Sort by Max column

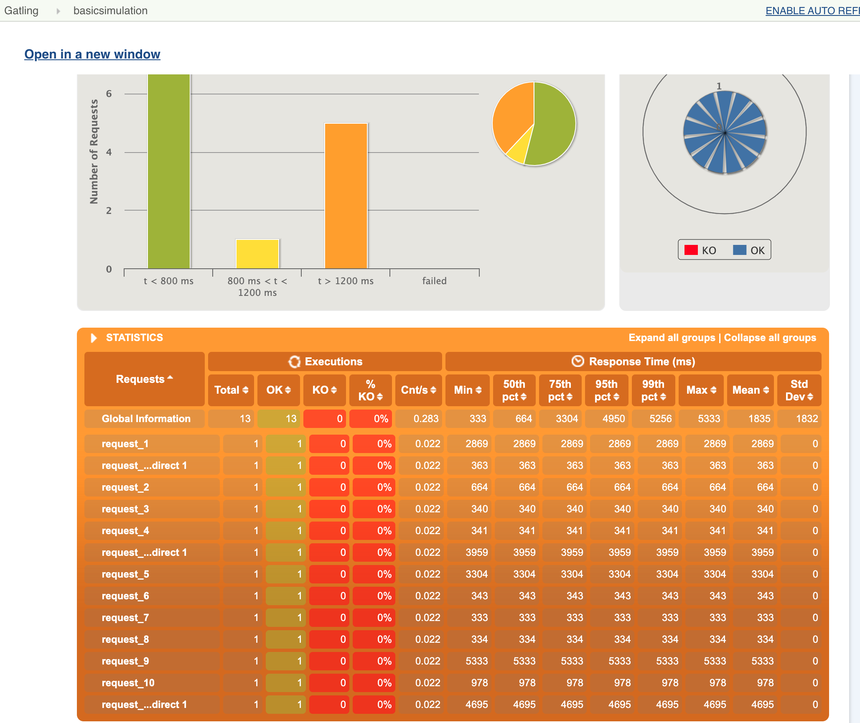click(x=701, y=390)
